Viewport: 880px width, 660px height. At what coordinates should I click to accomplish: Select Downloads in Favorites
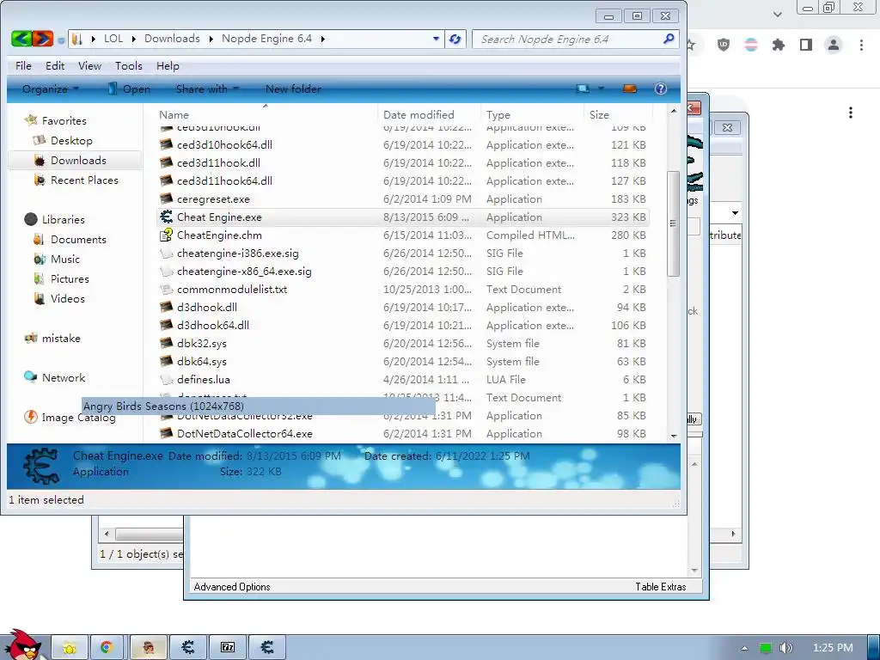(76, 160)
